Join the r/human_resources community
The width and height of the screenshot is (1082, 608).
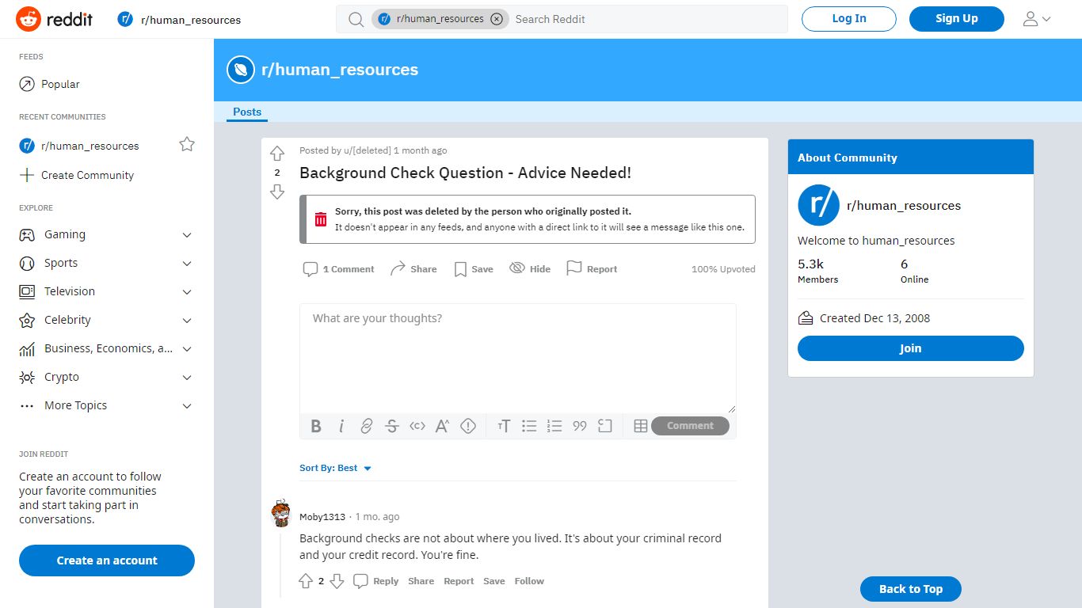pos(911,348)
